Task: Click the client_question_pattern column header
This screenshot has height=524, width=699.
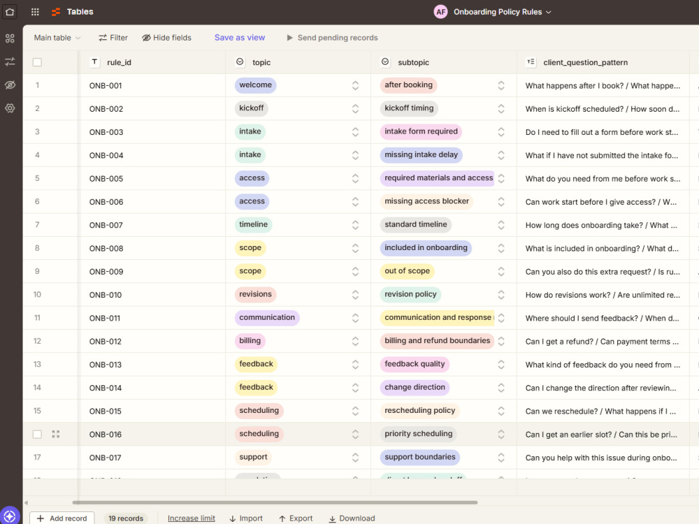Action: [603, 62]
